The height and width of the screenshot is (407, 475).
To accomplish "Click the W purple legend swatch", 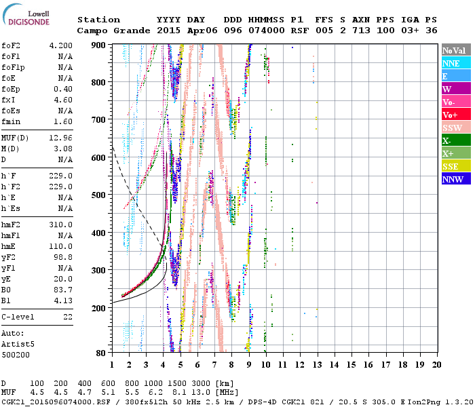I will click(456, 89).
